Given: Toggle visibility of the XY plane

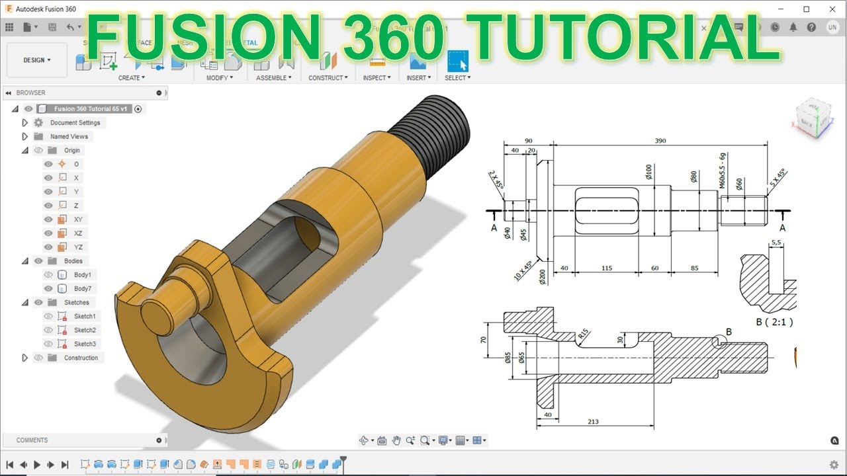Looking at the screenshot, I should click(48, 219).
